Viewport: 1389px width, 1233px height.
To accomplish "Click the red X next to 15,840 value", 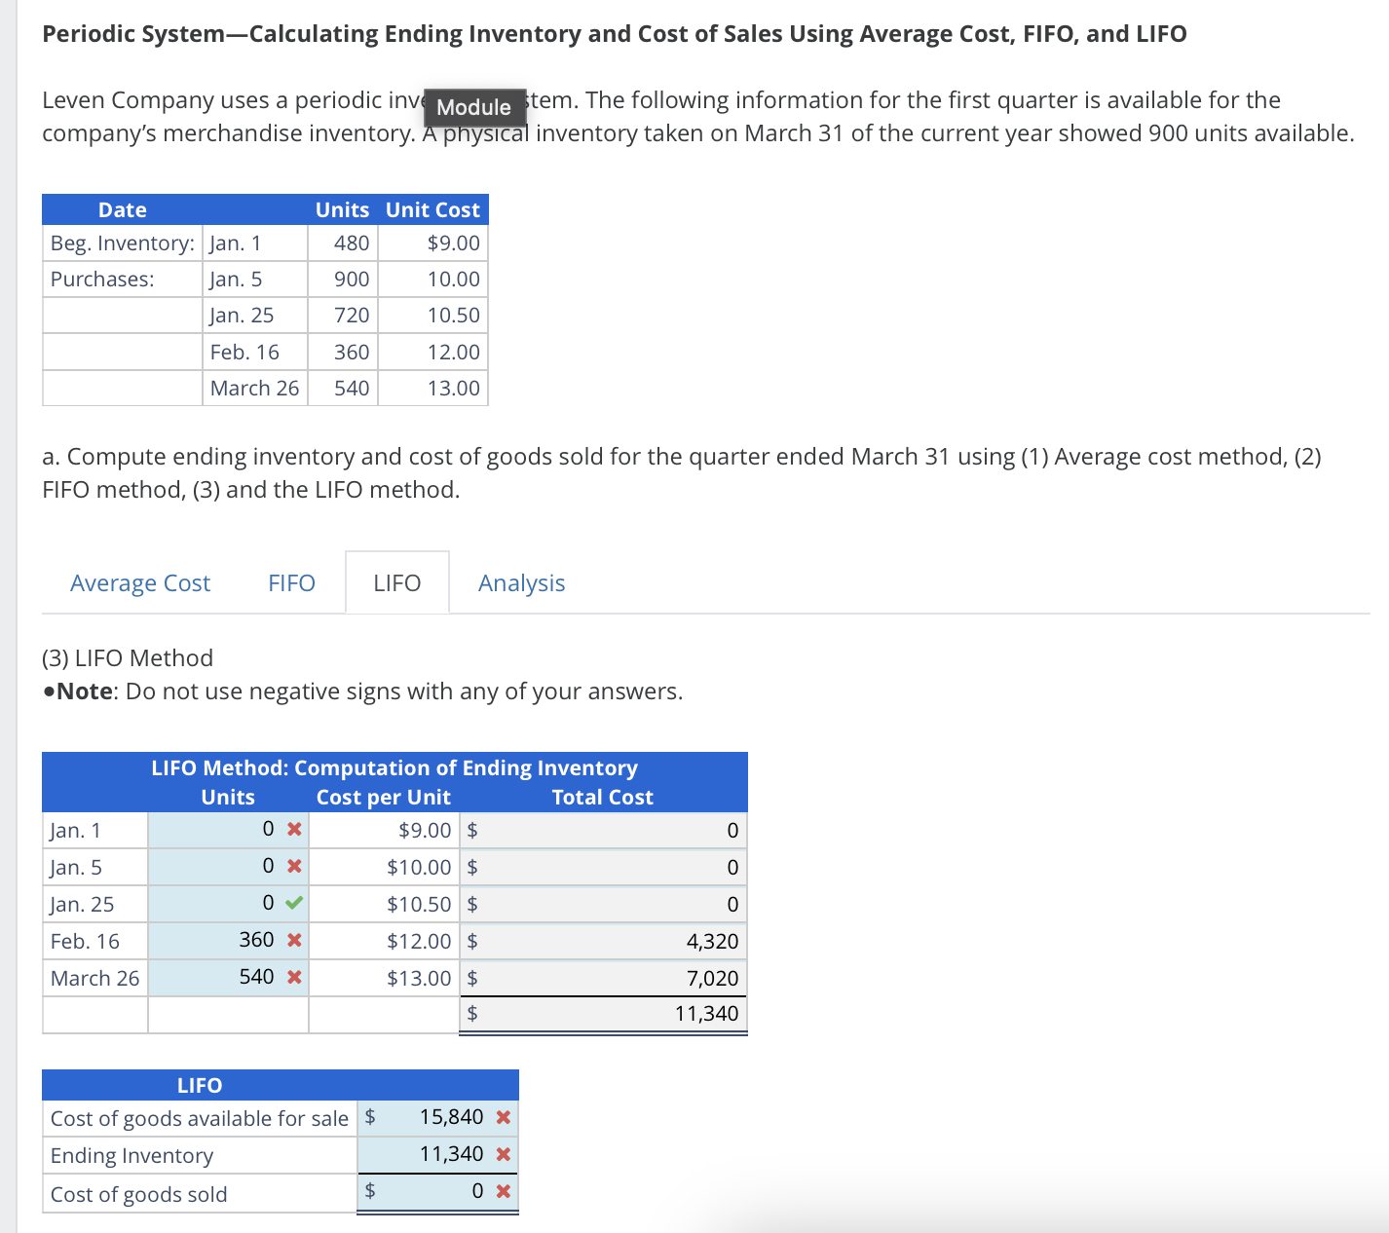I will (x=503, y=1118).
